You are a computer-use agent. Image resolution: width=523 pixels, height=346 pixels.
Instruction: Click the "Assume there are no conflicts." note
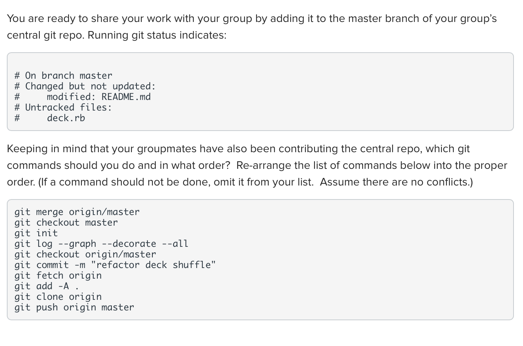396,182
